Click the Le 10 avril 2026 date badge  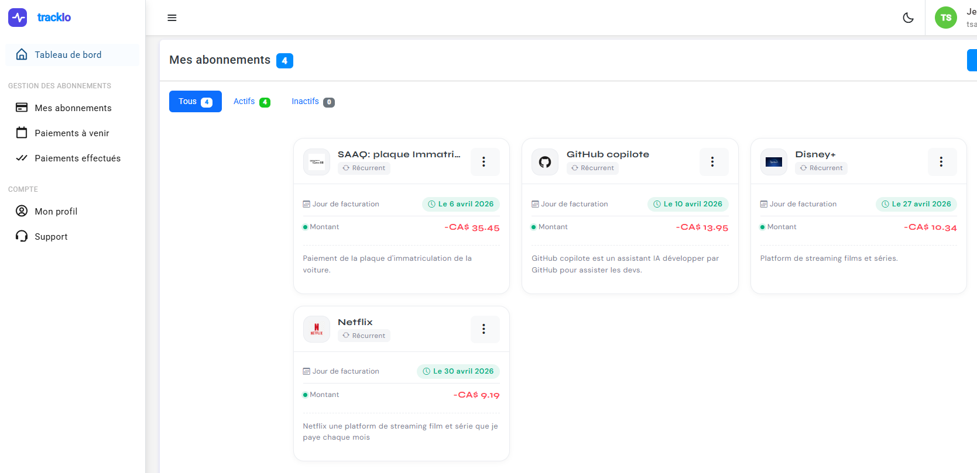pos(688,204)
